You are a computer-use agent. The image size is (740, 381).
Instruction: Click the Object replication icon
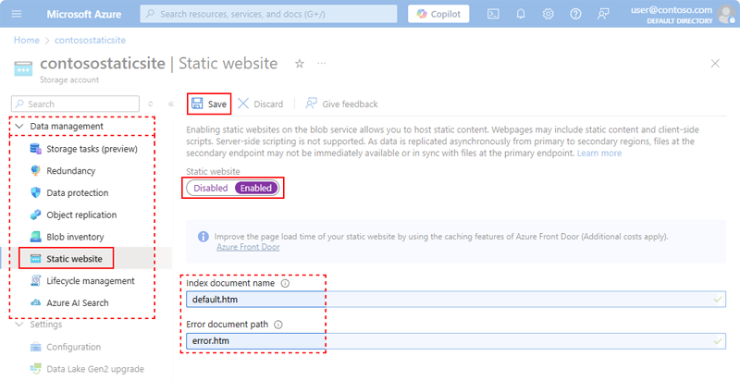pyautogui.click(x=35, y=215)
